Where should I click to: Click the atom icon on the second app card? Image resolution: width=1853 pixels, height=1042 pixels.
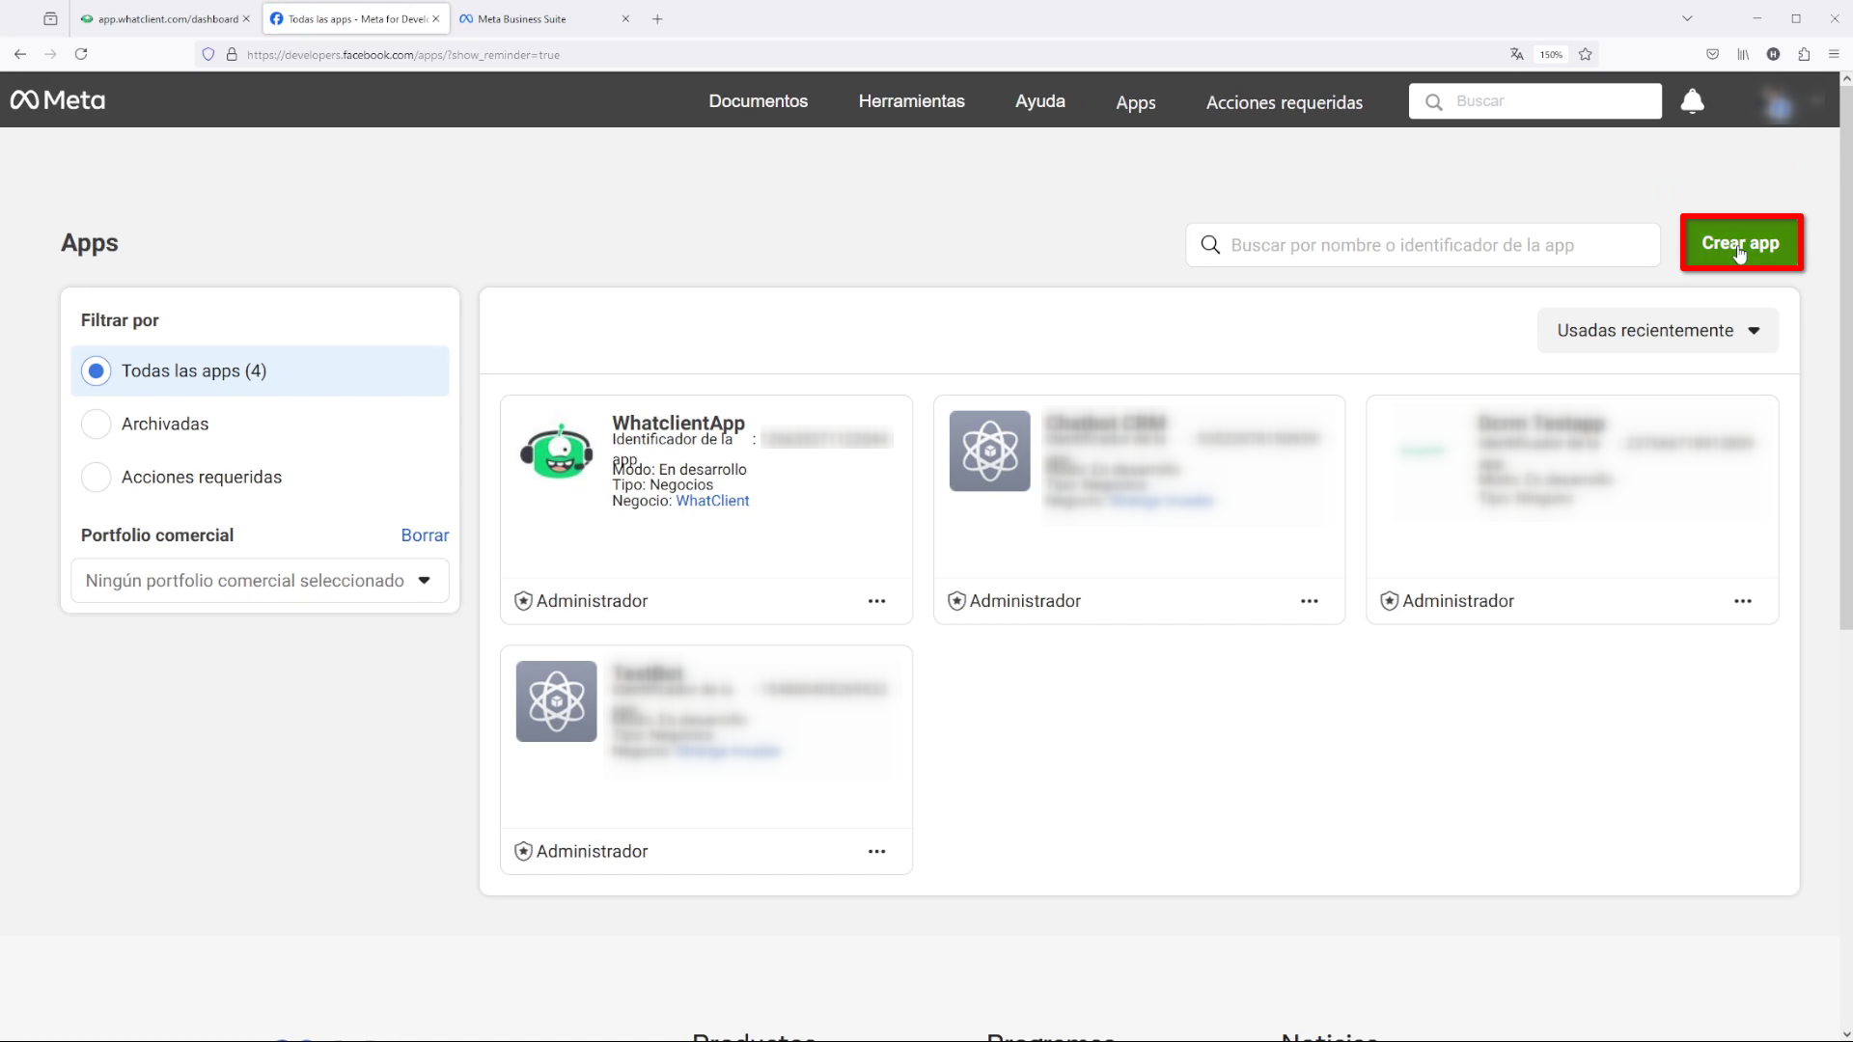989,451
